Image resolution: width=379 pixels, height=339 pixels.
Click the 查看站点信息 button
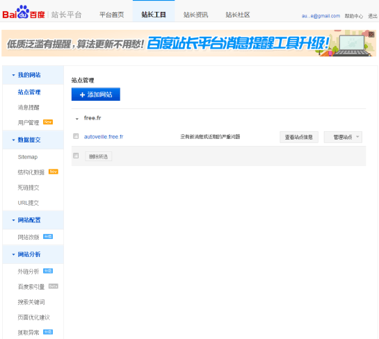click(299, 137)
